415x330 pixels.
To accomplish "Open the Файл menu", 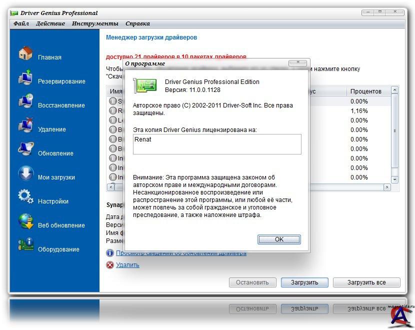I will [21, 23].
